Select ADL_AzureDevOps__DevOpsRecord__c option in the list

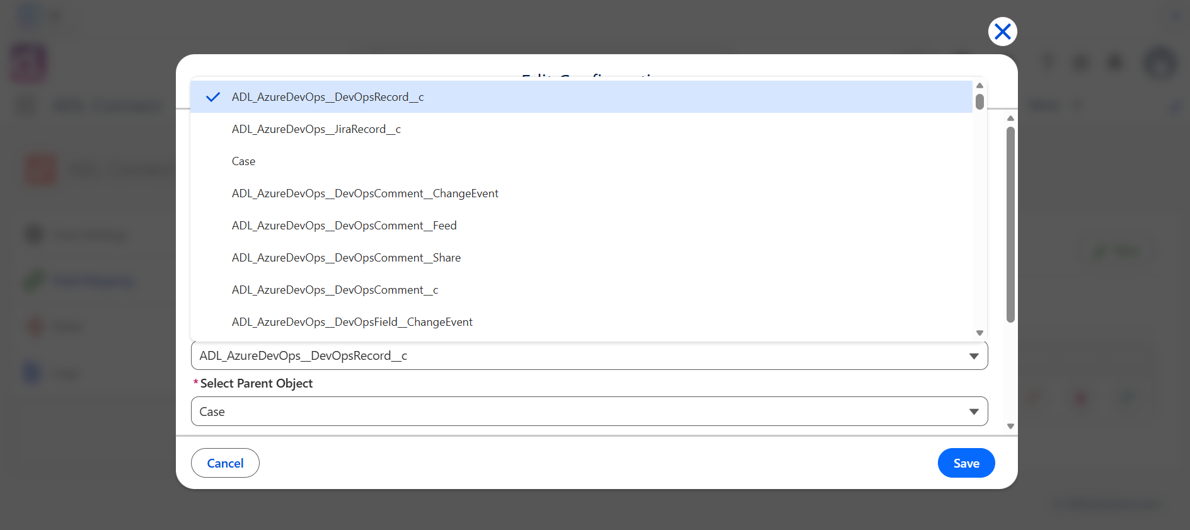581,97
